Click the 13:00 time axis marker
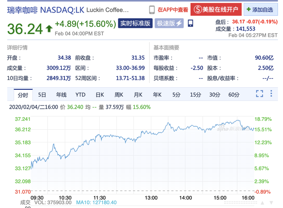This screenshot has height=208, width=283. tap(151, 198)
